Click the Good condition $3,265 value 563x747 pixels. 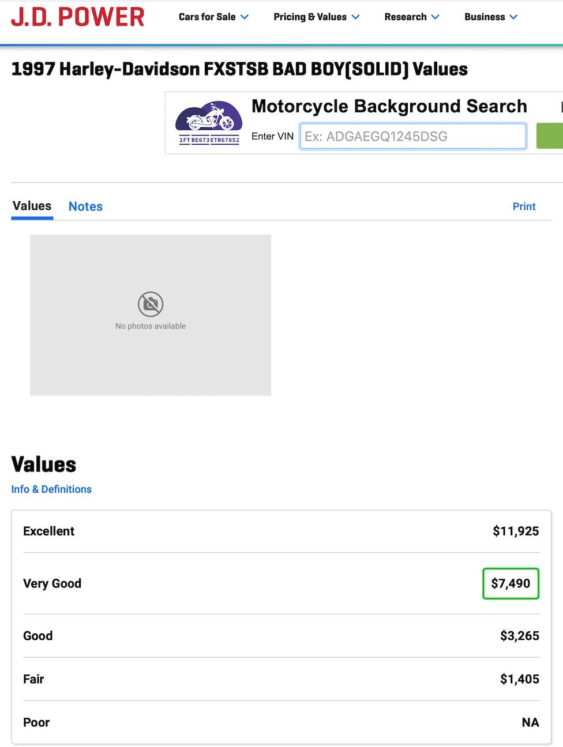coord(519,636)
